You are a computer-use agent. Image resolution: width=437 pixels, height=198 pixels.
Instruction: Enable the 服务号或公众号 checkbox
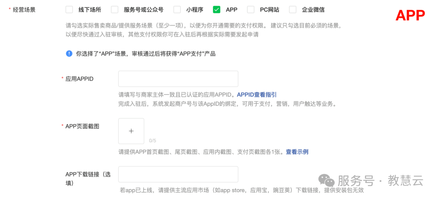(115, 10)
